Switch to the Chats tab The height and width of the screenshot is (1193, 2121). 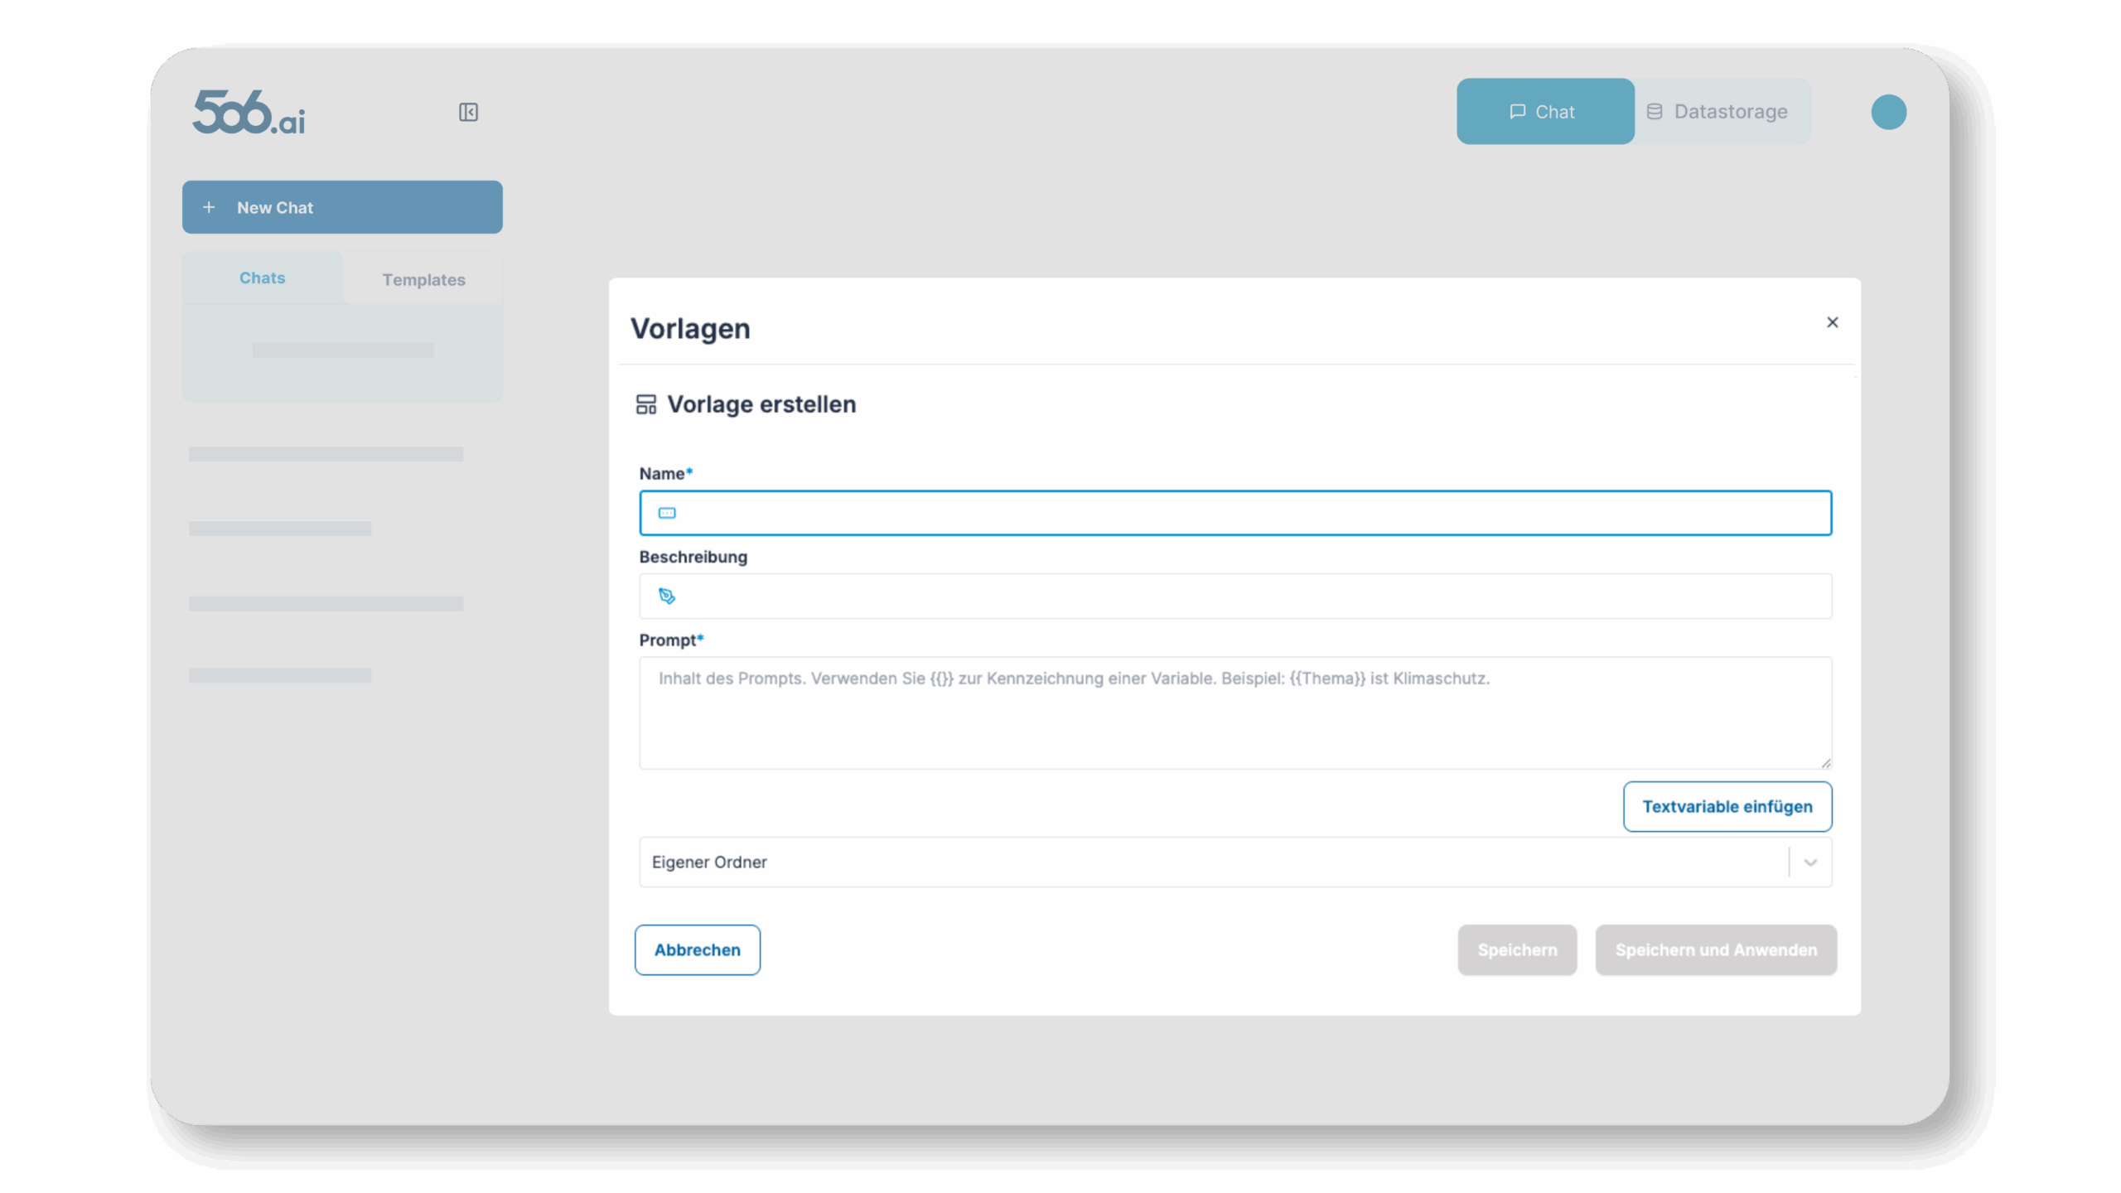[x=262, y=278]
